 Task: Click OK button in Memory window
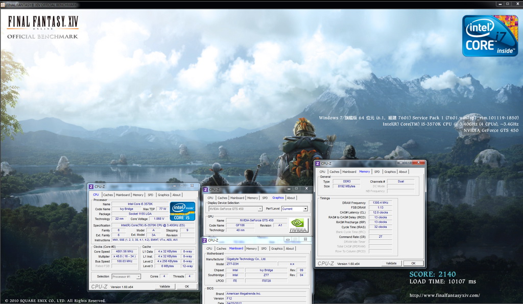[x=413, y=263]
